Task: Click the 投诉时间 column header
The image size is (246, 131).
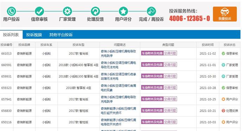Action: (x=208, y=45)
